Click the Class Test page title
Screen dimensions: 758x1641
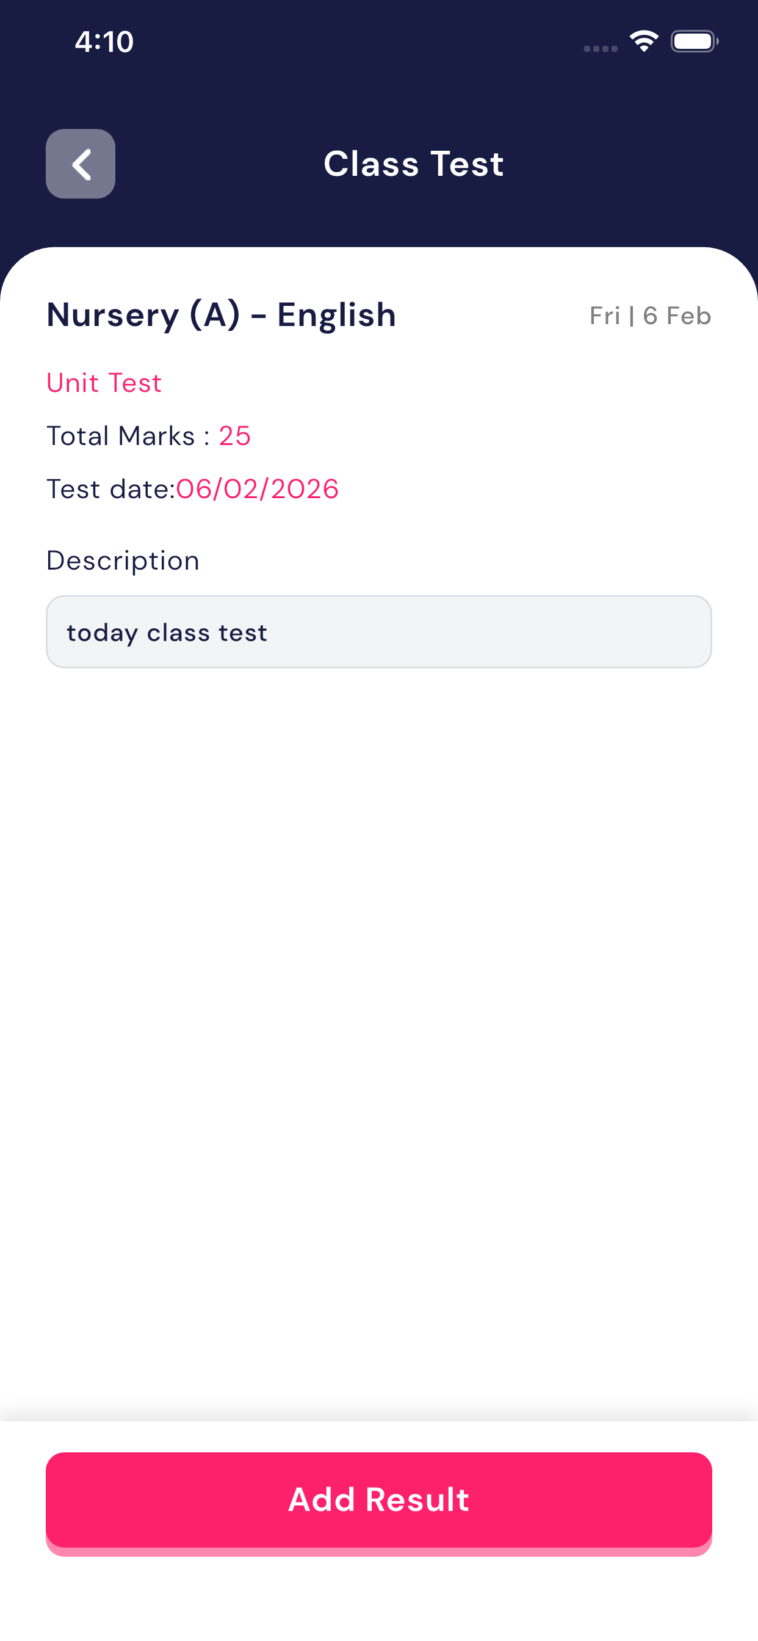(413, 164)
